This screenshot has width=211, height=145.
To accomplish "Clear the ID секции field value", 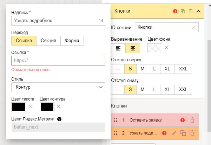I will coord(194,27).
